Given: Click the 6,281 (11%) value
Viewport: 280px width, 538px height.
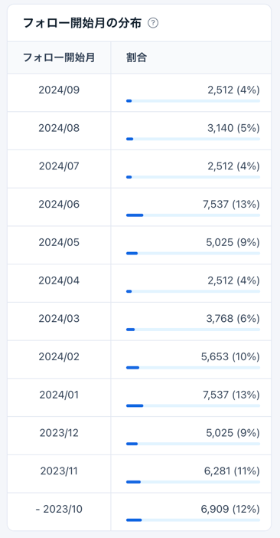Looking at the screenshot, I should pos(232,471).
